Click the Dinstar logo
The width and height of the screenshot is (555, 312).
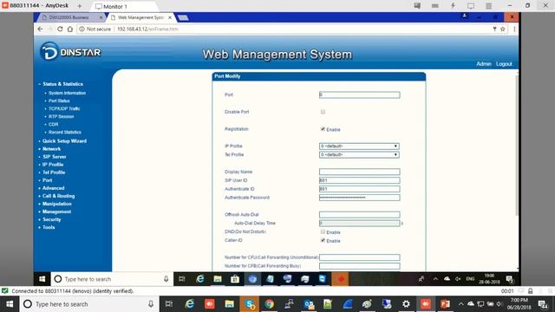click(x=70, y=52)
